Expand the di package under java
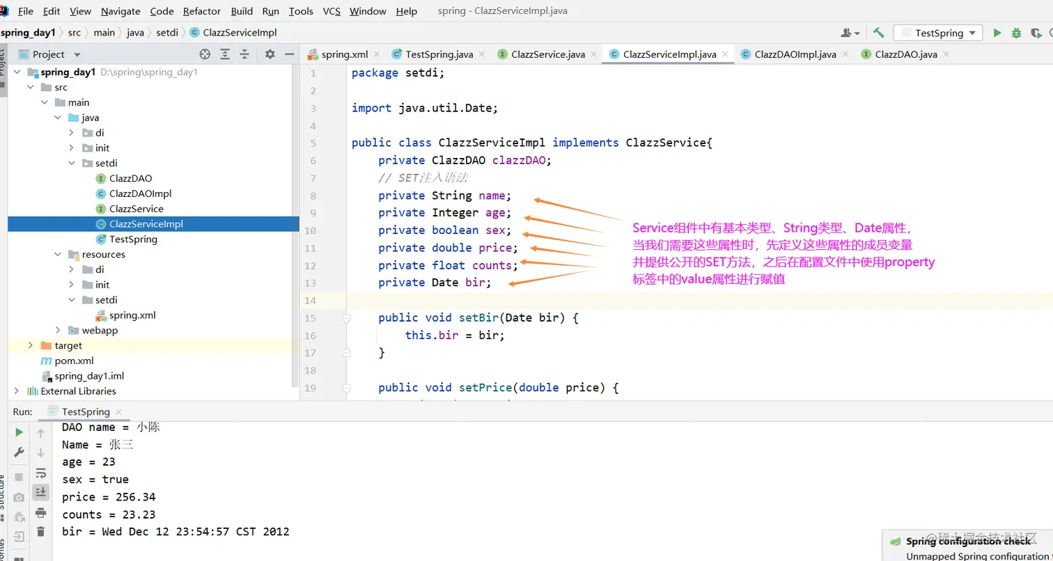 pyautogui.click(x=72, y=133)
